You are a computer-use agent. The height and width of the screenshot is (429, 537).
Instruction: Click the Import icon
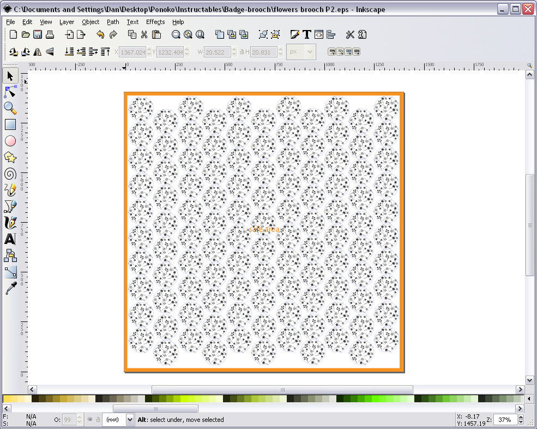coord(69,34)
